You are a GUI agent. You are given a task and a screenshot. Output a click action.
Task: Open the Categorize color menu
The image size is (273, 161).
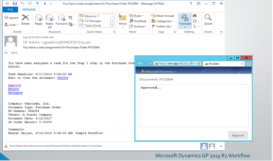pyautogui.click(x=162, y=21)
